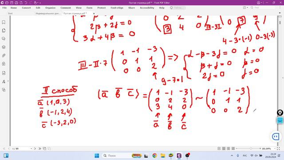Open the Organize ribbon tab
The height and width of the screenshot is (160, 284).
[50, 8]
